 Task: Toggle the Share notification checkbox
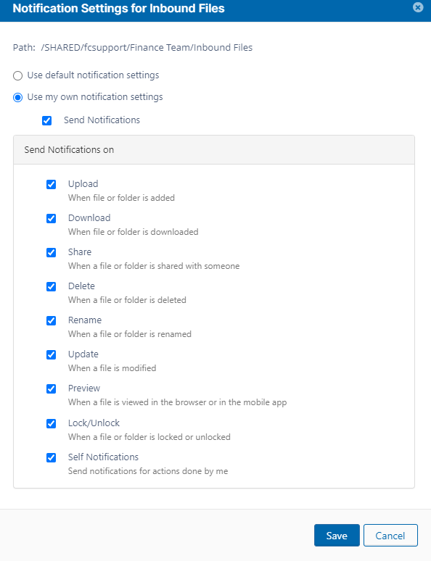click(52, 252)
